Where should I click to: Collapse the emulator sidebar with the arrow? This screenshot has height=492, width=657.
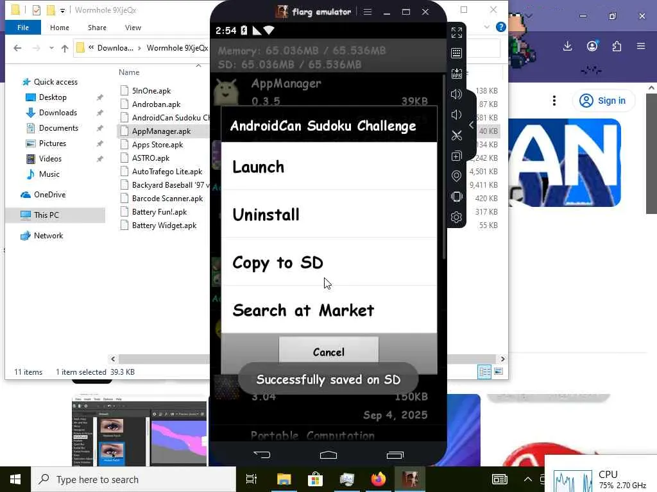point(472,125)
